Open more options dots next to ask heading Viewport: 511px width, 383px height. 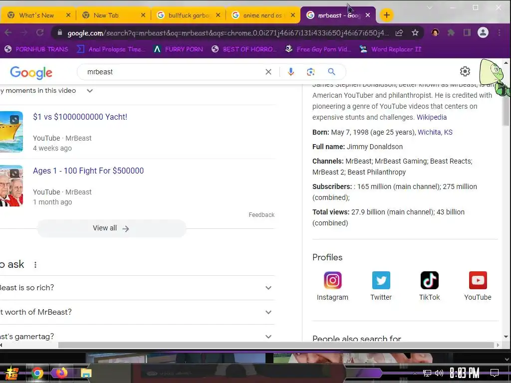(x=35, y=265)
